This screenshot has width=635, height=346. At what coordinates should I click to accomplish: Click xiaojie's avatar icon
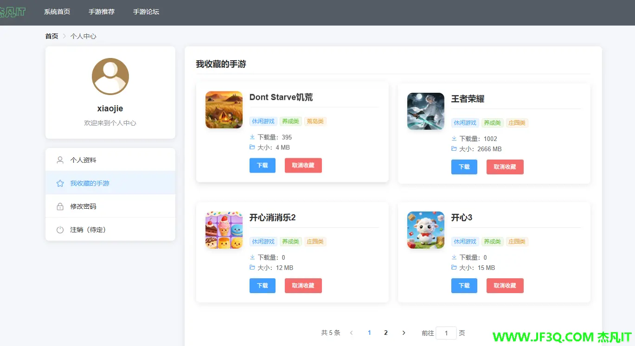[110, 76]
